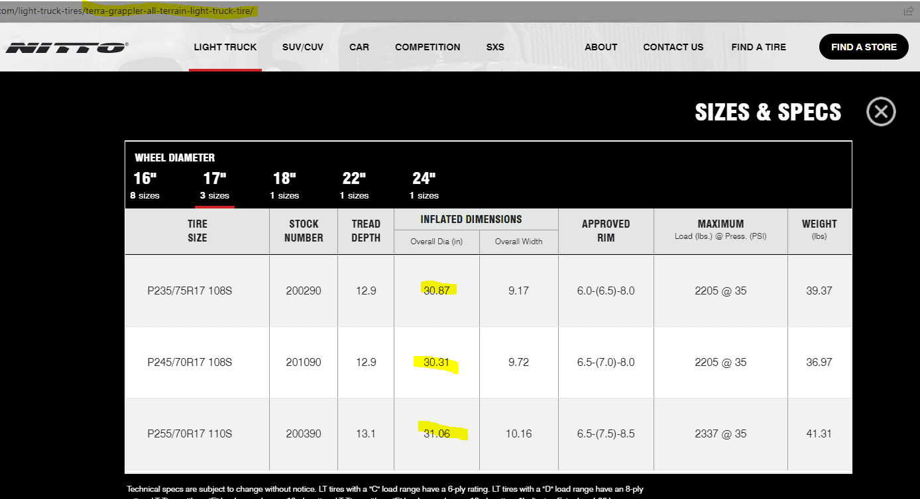920x499 pixels.
Task: Click the Nitto logo
Action: (x=67, y=48)
